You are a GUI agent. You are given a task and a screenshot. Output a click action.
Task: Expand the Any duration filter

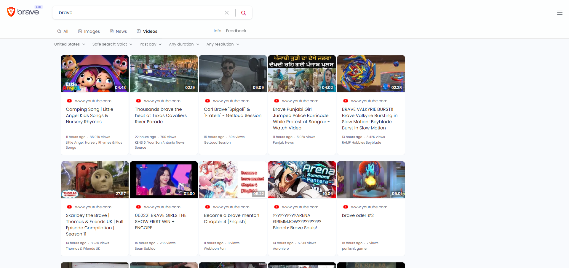pos(184,44)
